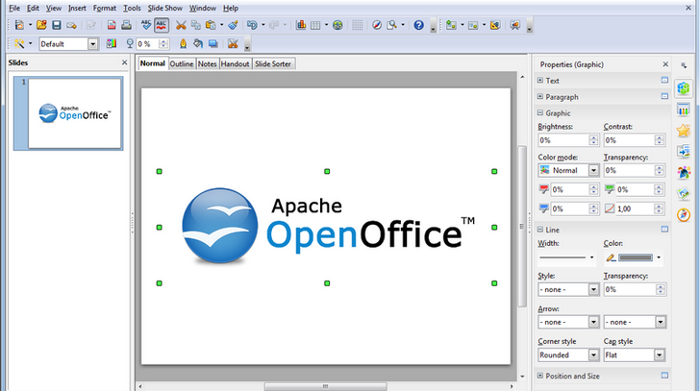Open graphics mode Default dropdown
The image size is (700, 391).
click(x=93, y=43)
